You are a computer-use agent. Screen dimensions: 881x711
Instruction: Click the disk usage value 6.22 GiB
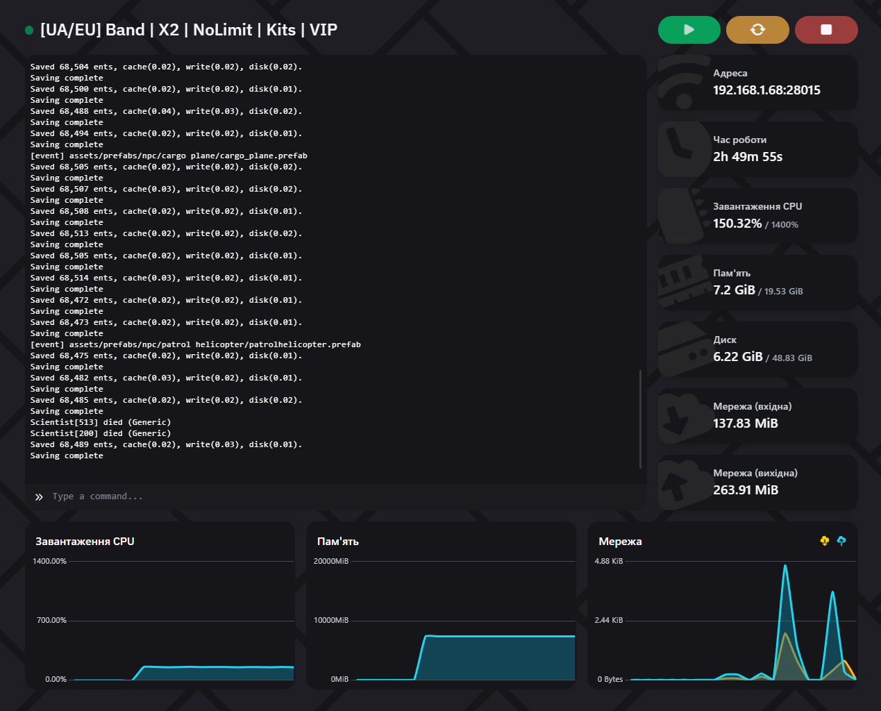point(738,357)
